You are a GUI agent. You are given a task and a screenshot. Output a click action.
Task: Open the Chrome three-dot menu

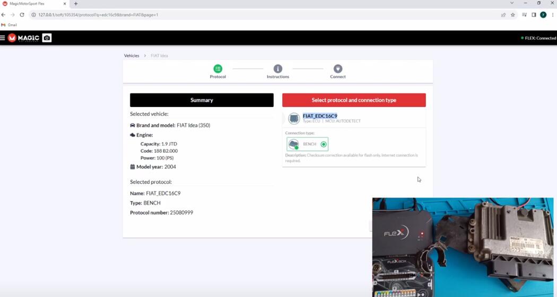point(553,15)
